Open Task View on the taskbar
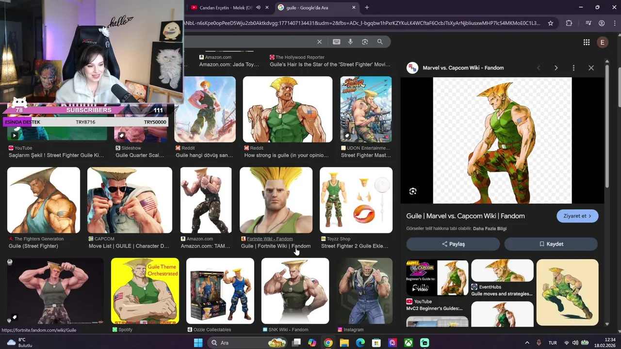Screen dimensions: 621x349 click(296, 343)
